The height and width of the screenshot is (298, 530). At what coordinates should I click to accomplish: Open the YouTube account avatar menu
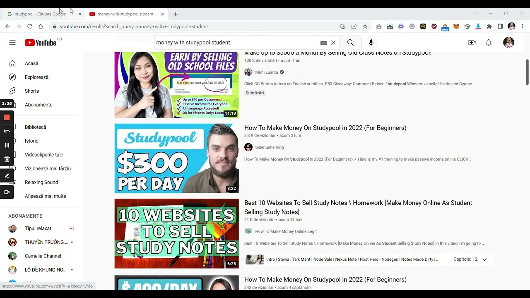(508, 43)
